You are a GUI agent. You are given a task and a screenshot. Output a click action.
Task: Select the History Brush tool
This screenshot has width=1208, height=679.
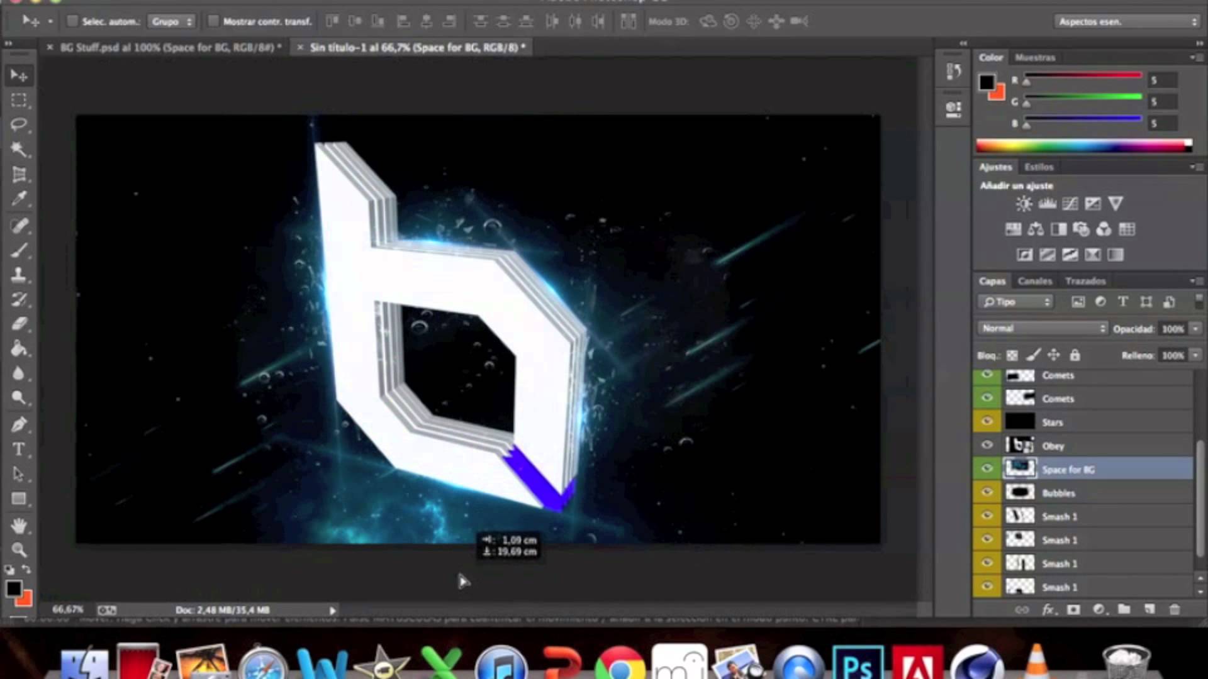19,299
